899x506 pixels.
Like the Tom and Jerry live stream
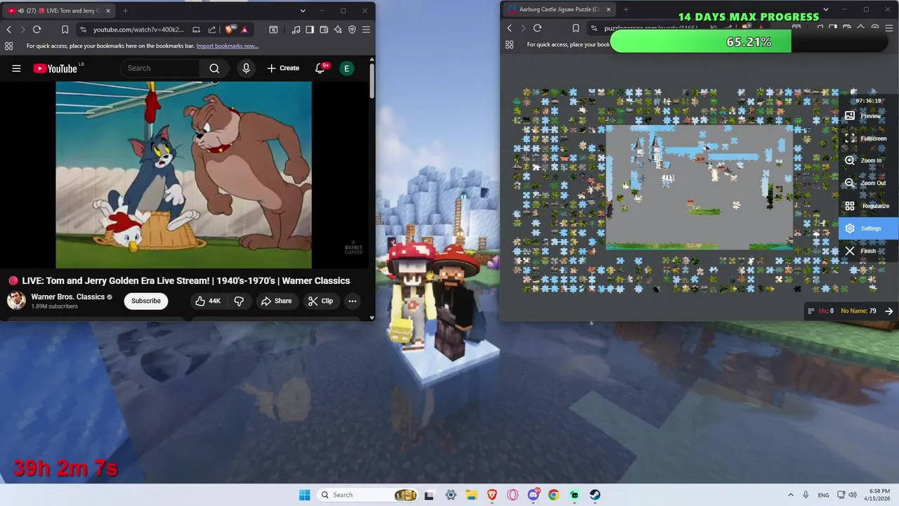point(207,301)
